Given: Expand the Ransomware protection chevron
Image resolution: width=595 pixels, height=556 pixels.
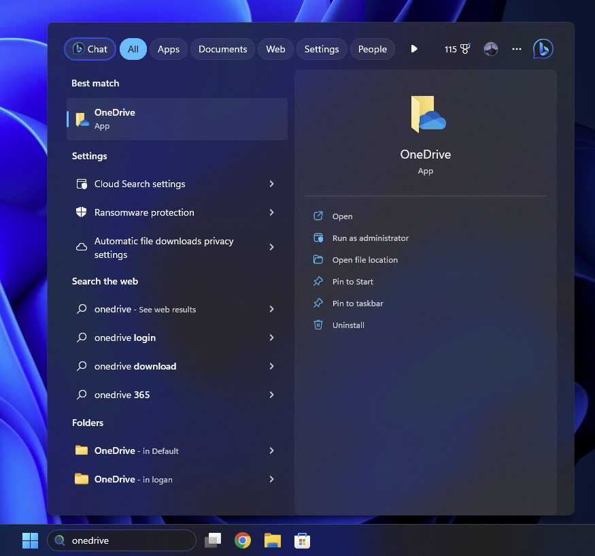Looking at the screenshot, I should point(272,212).
